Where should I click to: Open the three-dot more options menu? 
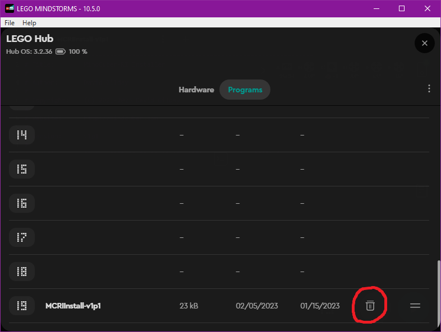coord(429,89)
